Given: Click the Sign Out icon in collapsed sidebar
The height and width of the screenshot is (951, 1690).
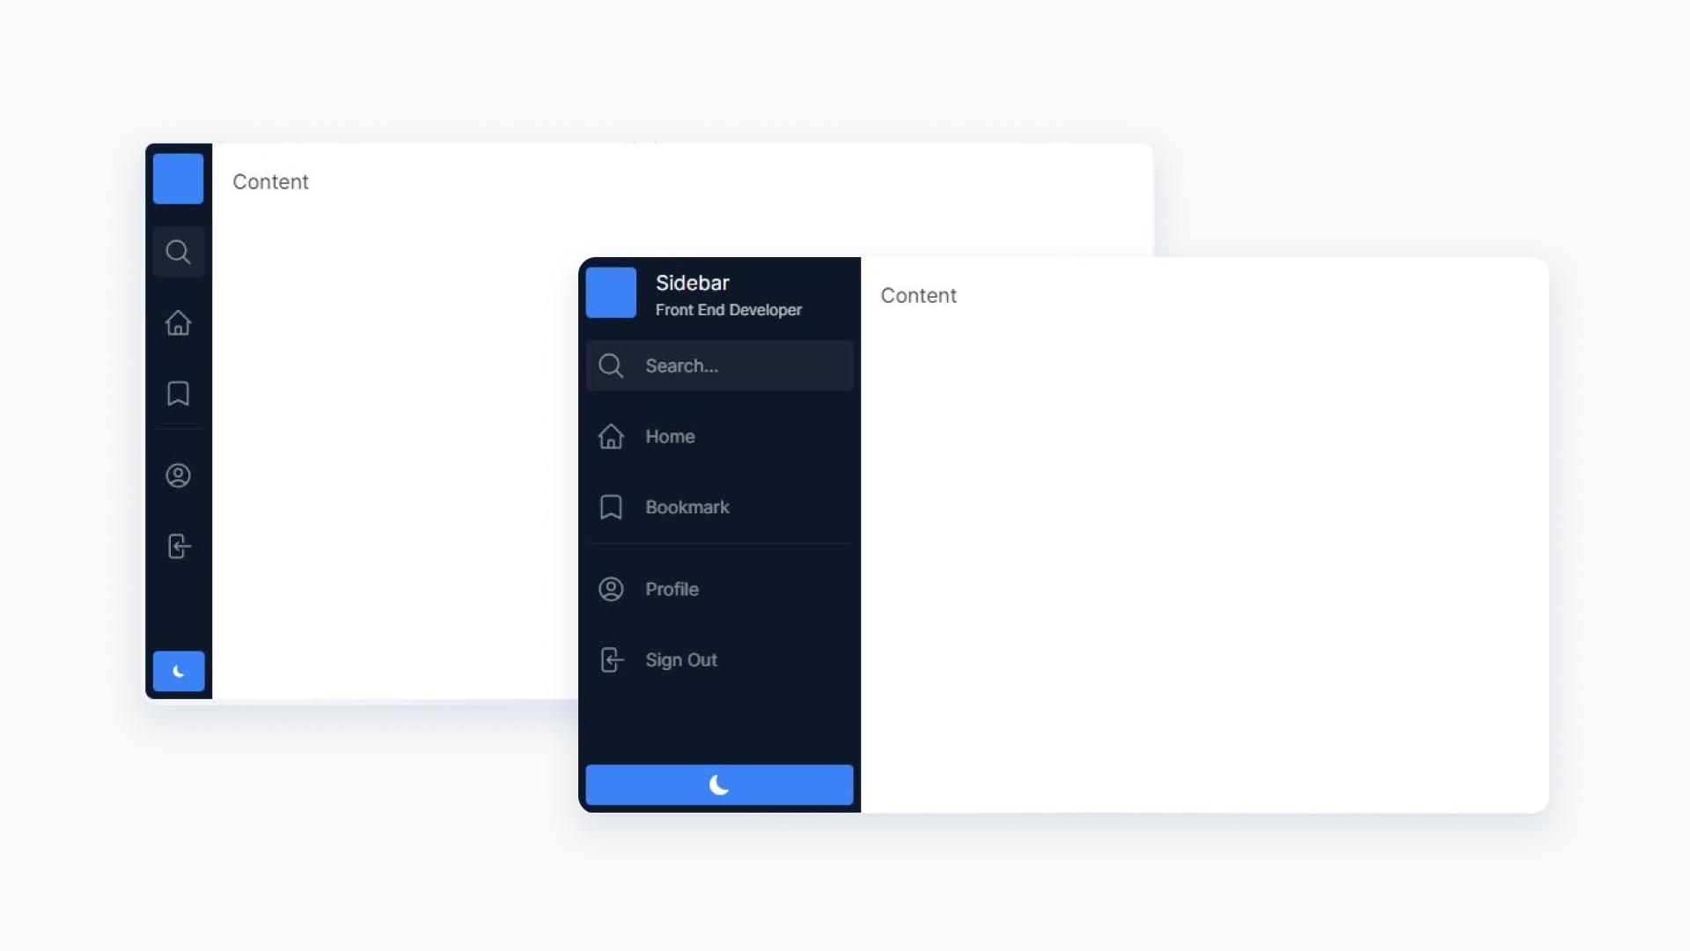Looking at the screenshot, I should pyautogui.click(x=179, y=546).
